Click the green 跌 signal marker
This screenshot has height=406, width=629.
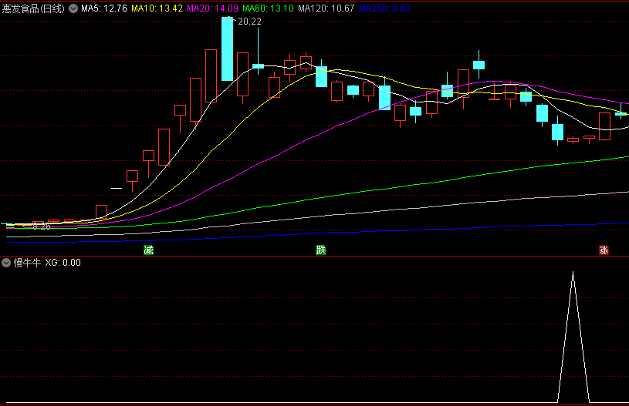[x=320, y=250]
